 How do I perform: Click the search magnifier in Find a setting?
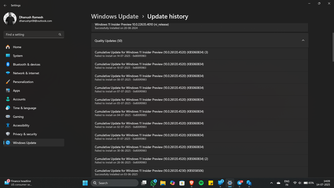(60, 34)
